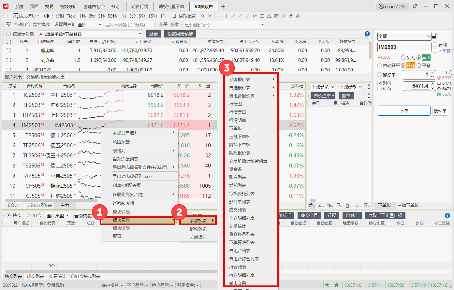
Task: Click the unlock padlock icon
Action: click(435, 36)
